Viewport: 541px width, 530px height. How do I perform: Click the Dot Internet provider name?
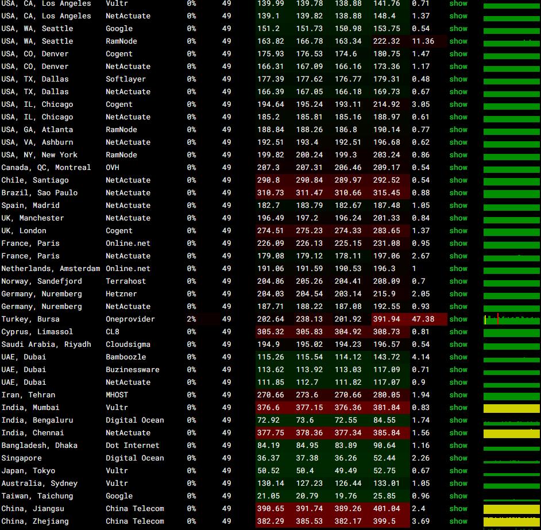pyautogui.click(x=133, y=446)
